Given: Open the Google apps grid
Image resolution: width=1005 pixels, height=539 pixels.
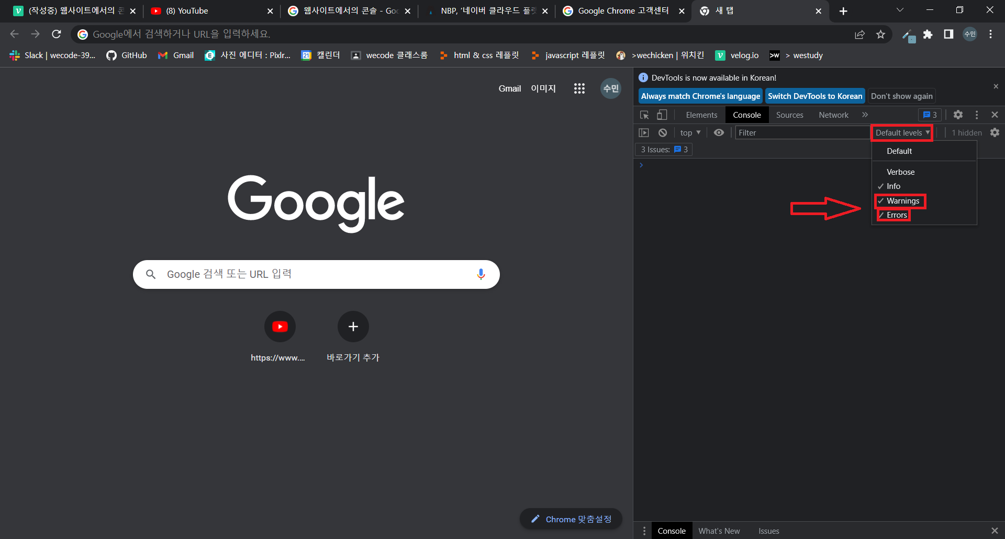Looking at the screenshot, I should pyautogui.click(x=579, y=88).
